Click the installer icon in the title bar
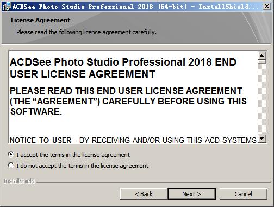 tap(7, 7)
